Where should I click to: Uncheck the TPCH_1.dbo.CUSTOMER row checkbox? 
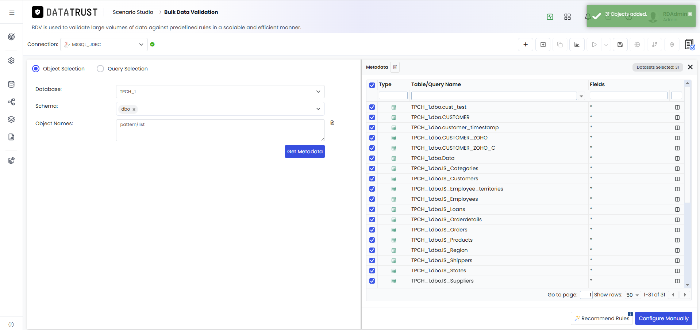(x=372, y=118)
